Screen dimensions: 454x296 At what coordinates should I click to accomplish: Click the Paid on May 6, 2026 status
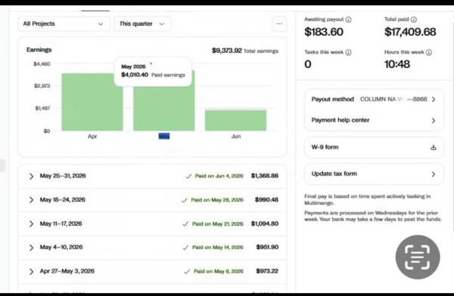tap(219, 271)
